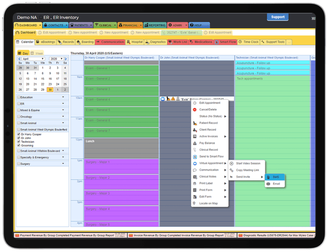Switch calendar to Week view

(x=37, y=53)
